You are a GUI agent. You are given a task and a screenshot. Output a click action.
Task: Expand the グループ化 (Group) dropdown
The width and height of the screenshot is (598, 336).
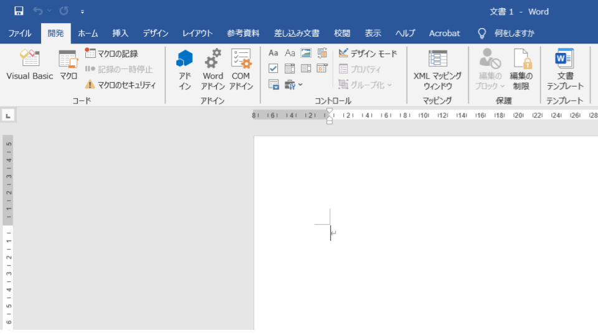coord(365,85)
